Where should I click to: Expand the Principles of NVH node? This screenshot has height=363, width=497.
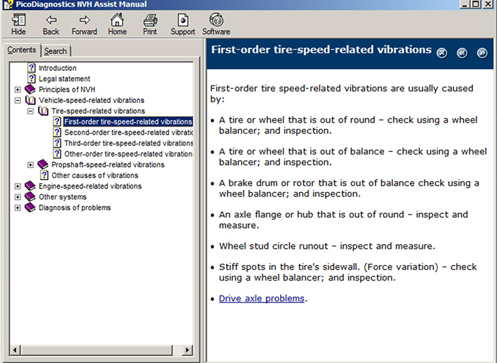point(17,90)
